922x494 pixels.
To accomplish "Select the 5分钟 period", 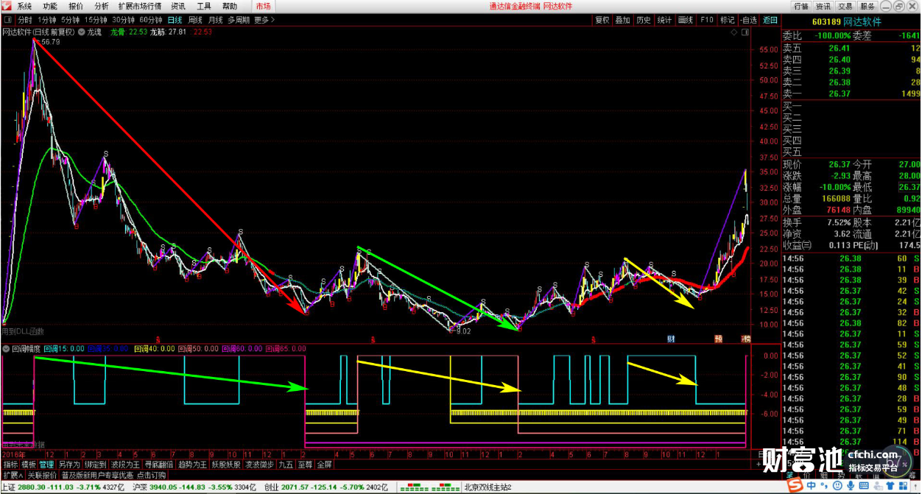I will [71, 20].
